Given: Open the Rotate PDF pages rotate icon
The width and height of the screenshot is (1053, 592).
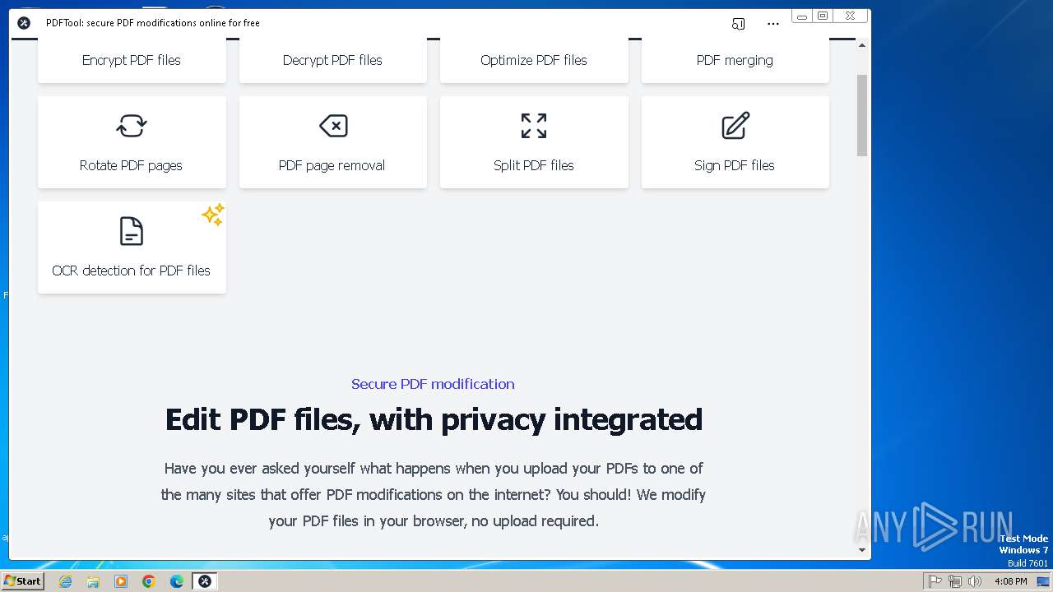Looking at the screenshot, I should pyautogui.click(x=132, y=126).
